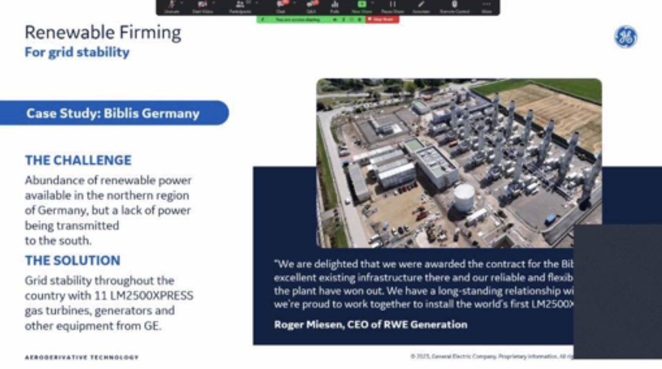Click the 'We are delighted' quote text
The image size is (662, 369).
424,284
